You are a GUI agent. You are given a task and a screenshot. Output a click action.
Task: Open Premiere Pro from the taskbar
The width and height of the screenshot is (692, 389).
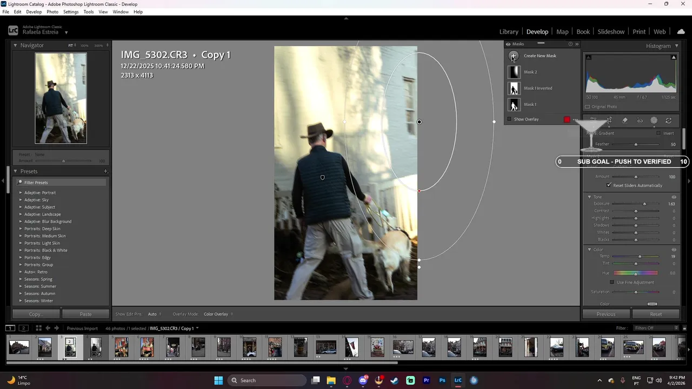click(x=427, y=380)
